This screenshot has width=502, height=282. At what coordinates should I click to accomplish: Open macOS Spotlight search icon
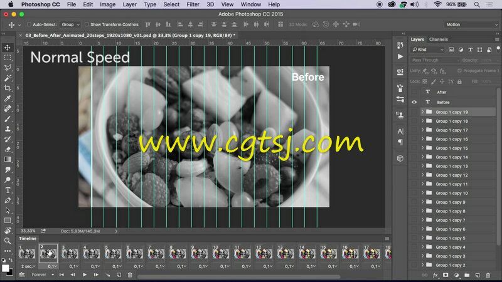pos(477,4)
